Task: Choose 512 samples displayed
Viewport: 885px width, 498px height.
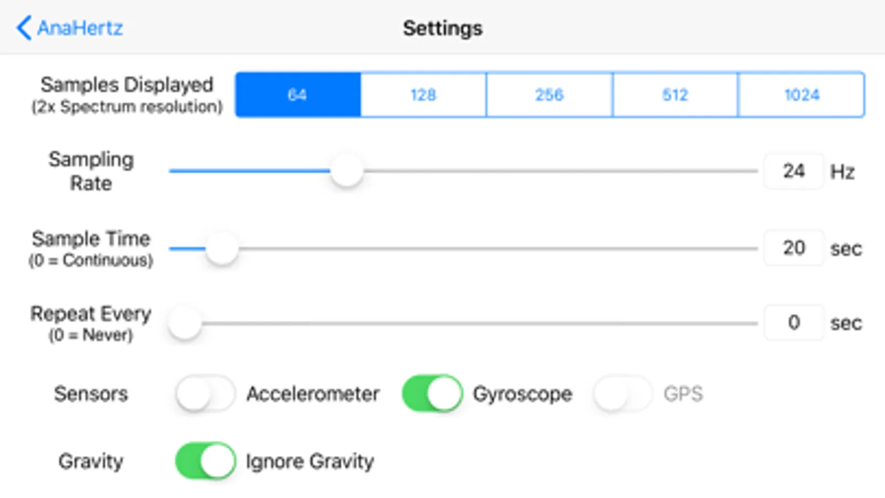Action: coord(675,95)
